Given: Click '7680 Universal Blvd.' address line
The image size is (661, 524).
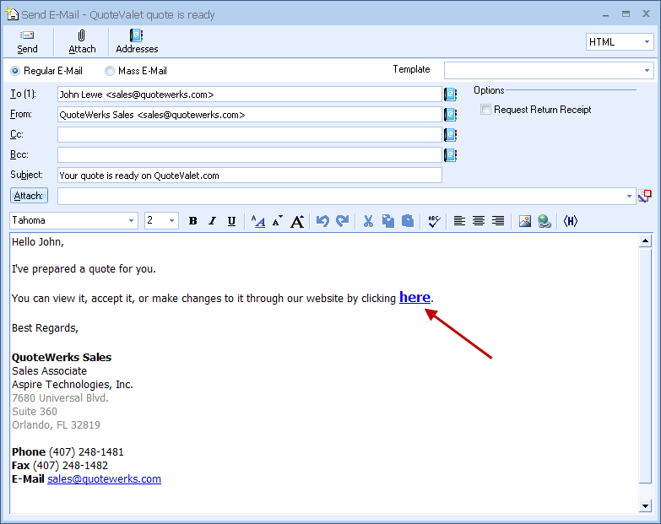Looking at the screenshot, I should pos(60,398).
